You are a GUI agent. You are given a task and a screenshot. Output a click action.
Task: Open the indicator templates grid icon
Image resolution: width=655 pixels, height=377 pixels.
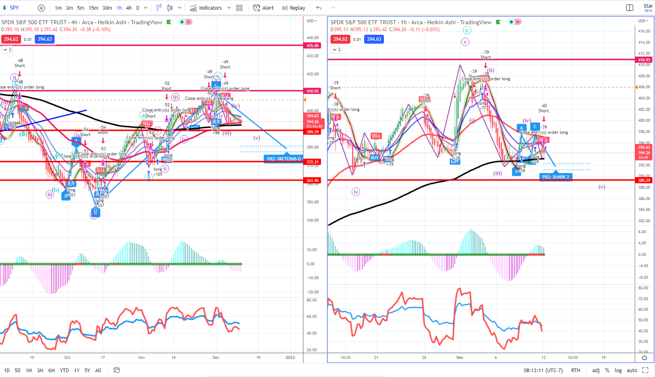coord(240,8)
